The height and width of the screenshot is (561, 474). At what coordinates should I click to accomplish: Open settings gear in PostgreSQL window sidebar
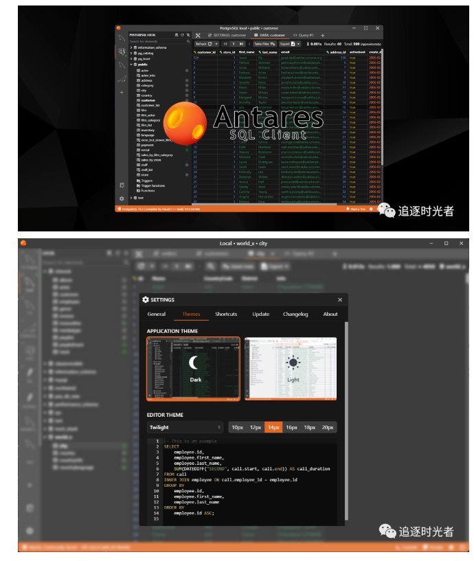pyautogui.click(x=122, y=198)
